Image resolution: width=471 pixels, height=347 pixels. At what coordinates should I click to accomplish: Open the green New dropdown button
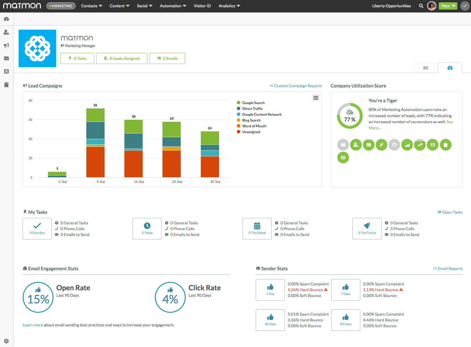coord(448,6)
